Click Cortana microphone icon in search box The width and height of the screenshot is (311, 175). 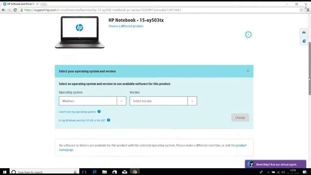coord(75,172)
